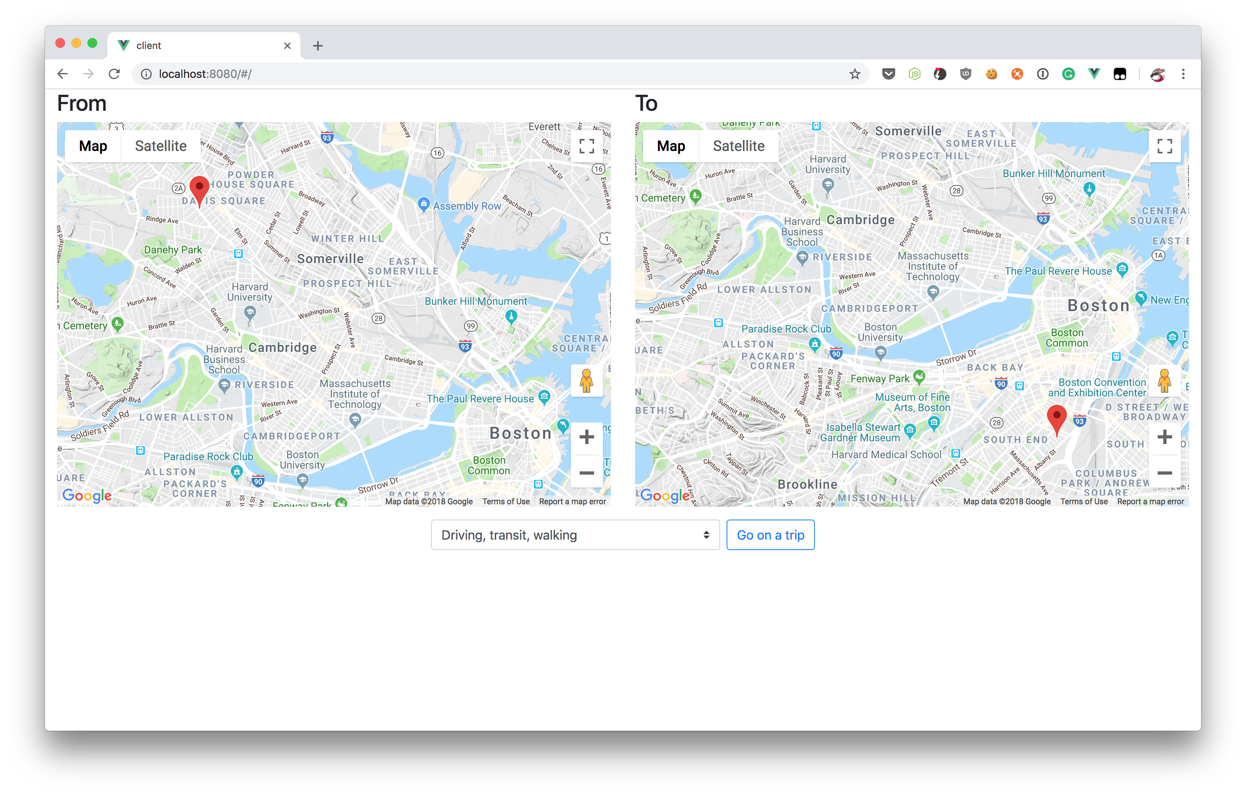Zoom in on the From map

click(x=586, y=437)
